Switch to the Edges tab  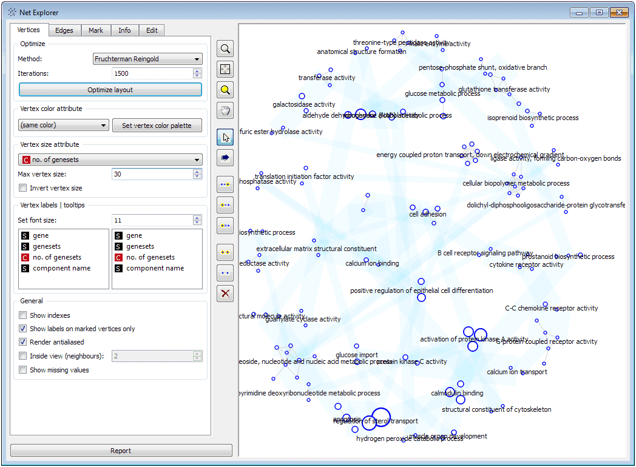[x=64, y=30]
